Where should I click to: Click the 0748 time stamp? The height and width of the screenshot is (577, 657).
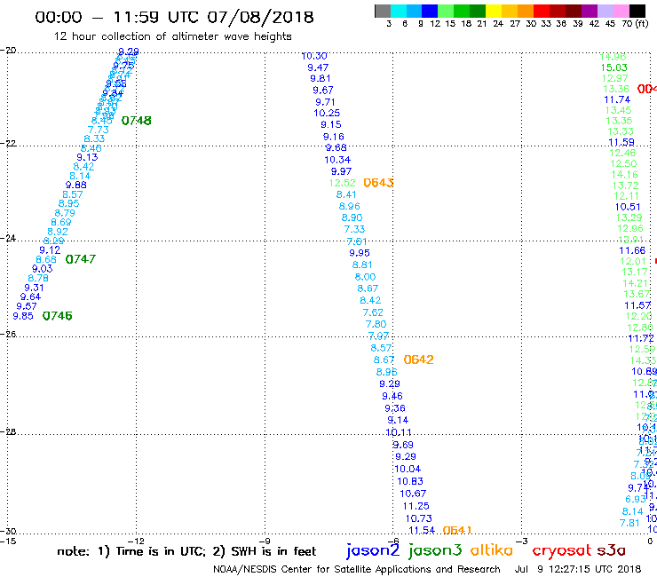tap(136, 121)
